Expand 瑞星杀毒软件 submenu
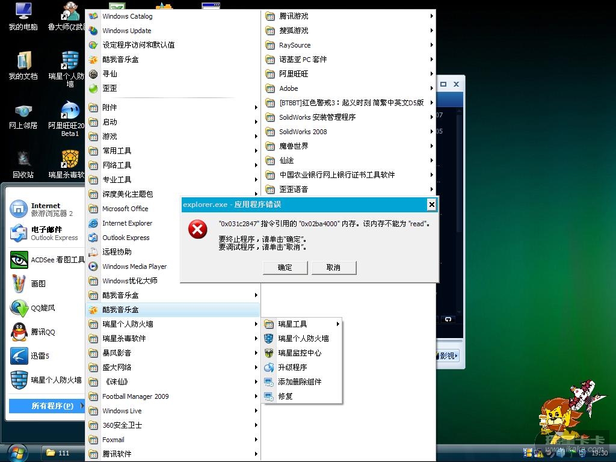This screenshot has width=616, height=462. tap(173, 339)
